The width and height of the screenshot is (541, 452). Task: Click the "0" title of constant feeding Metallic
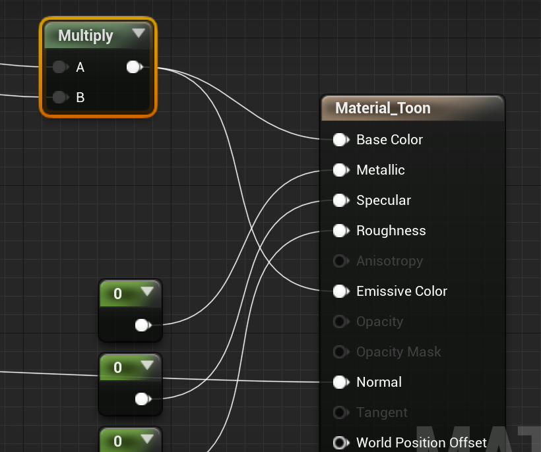(117, 294)
